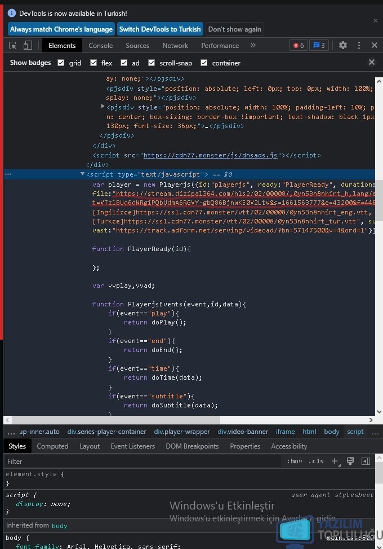The image size is (383, 549).
Task: Show more DevTools tabs chevron
Action: click(x=253, y=45)
